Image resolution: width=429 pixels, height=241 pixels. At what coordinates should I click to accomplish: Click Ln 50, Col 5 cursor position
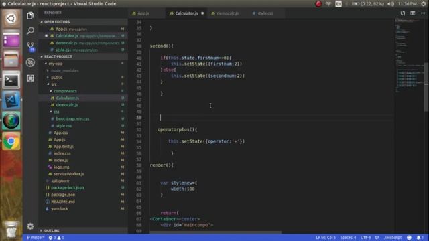click(x=326, y=238)
